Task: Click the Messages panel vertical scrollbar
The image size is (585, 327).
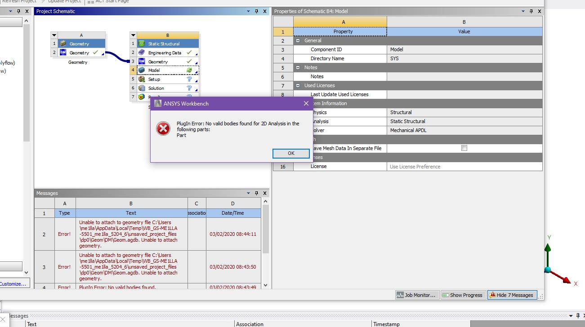Action: (x=265, y=229)
